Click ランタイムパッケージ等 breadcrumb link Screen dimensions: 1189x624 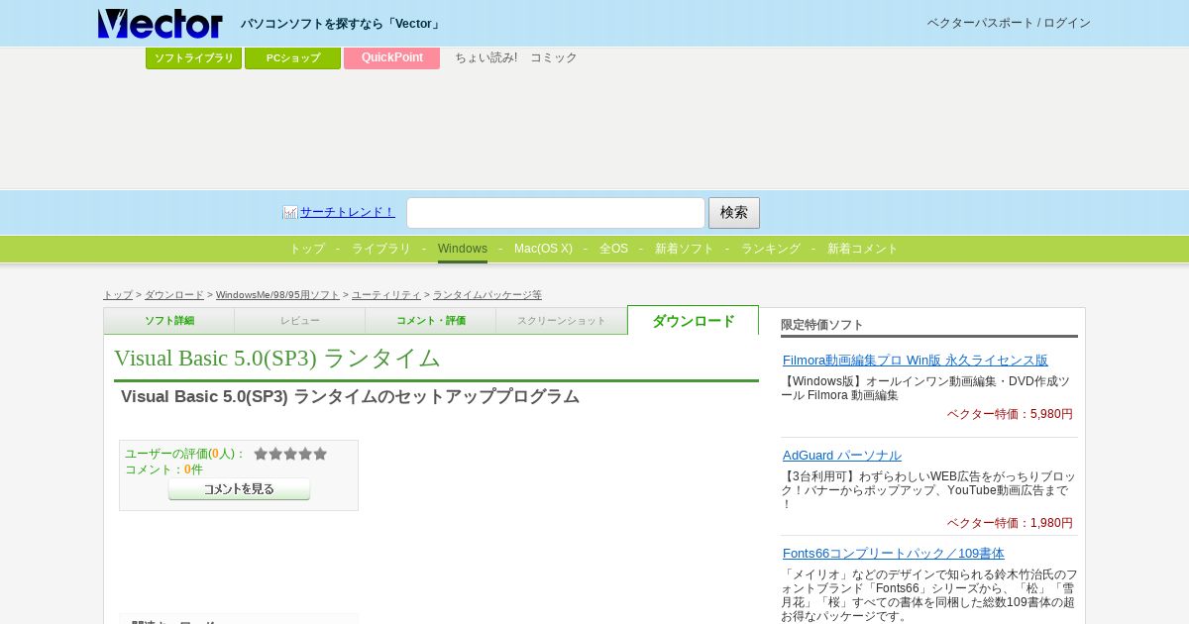pos(487,295)
